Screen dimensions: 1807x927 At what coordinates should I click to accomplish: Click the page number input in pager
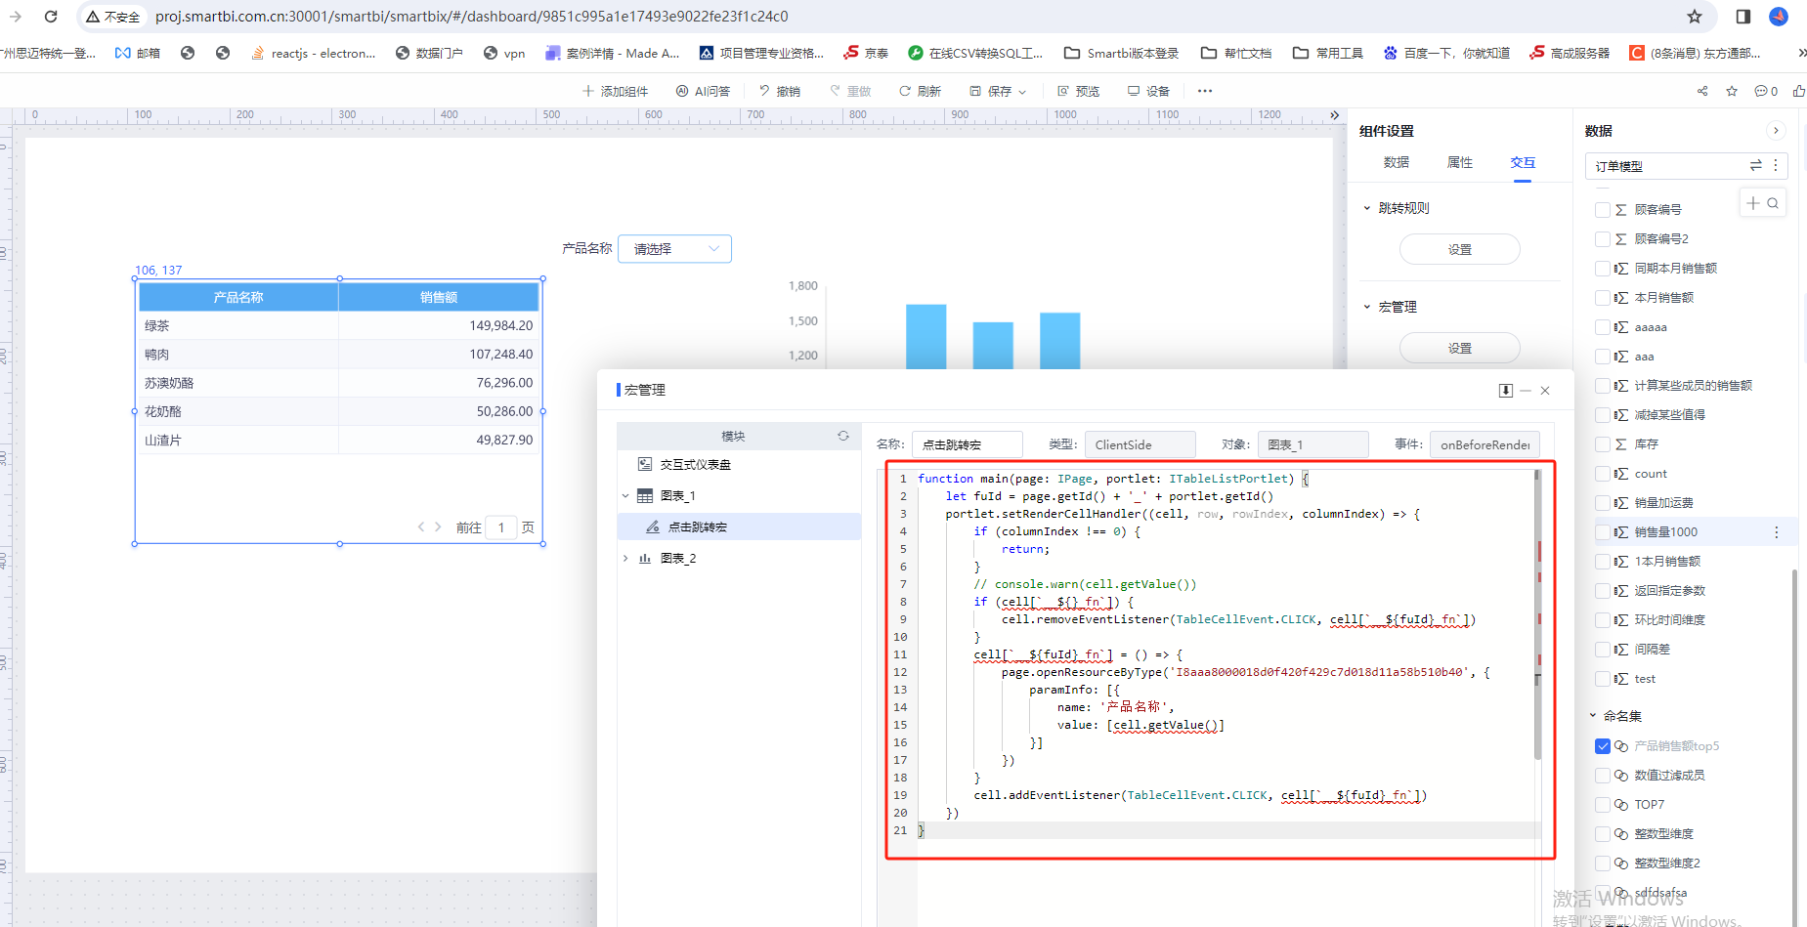coord(501,527)
